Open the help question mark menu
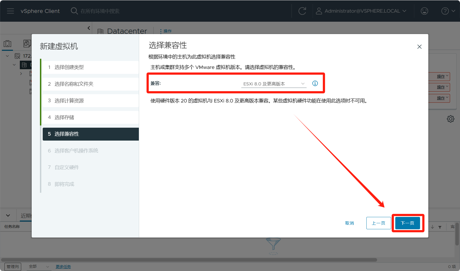The image size is (460, 271). point(448,11)
